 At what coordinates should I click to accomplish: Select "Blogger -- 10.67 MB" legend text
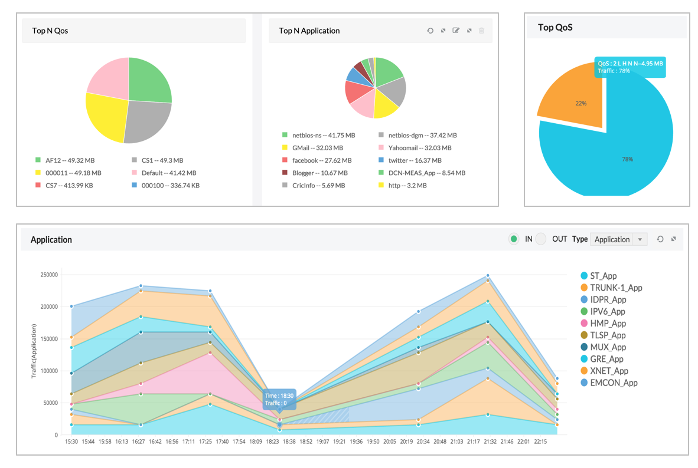[x=320, y=173]
